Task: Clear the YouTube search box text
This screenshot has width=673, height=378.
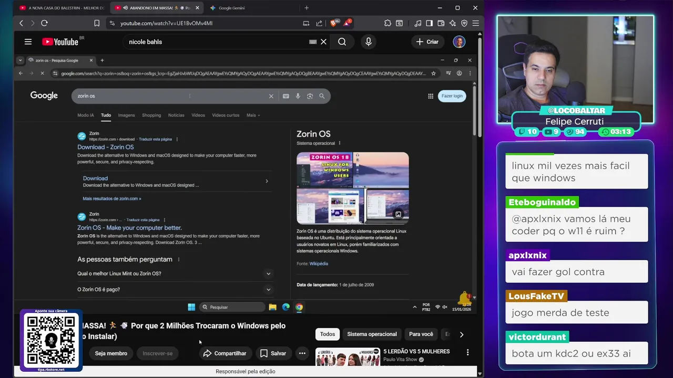Action: click(324, 42)
